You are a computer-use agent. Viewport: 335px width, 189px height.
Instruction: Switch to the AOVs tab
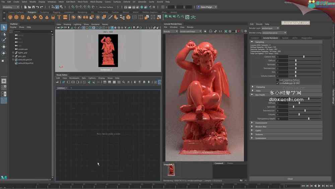tap(295, 38)
